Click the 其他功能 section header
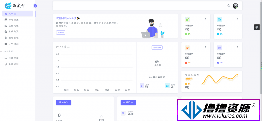Image resolution: width=262 pixels, height=121 pixels. pyautogui.click(x=9, y=51)
